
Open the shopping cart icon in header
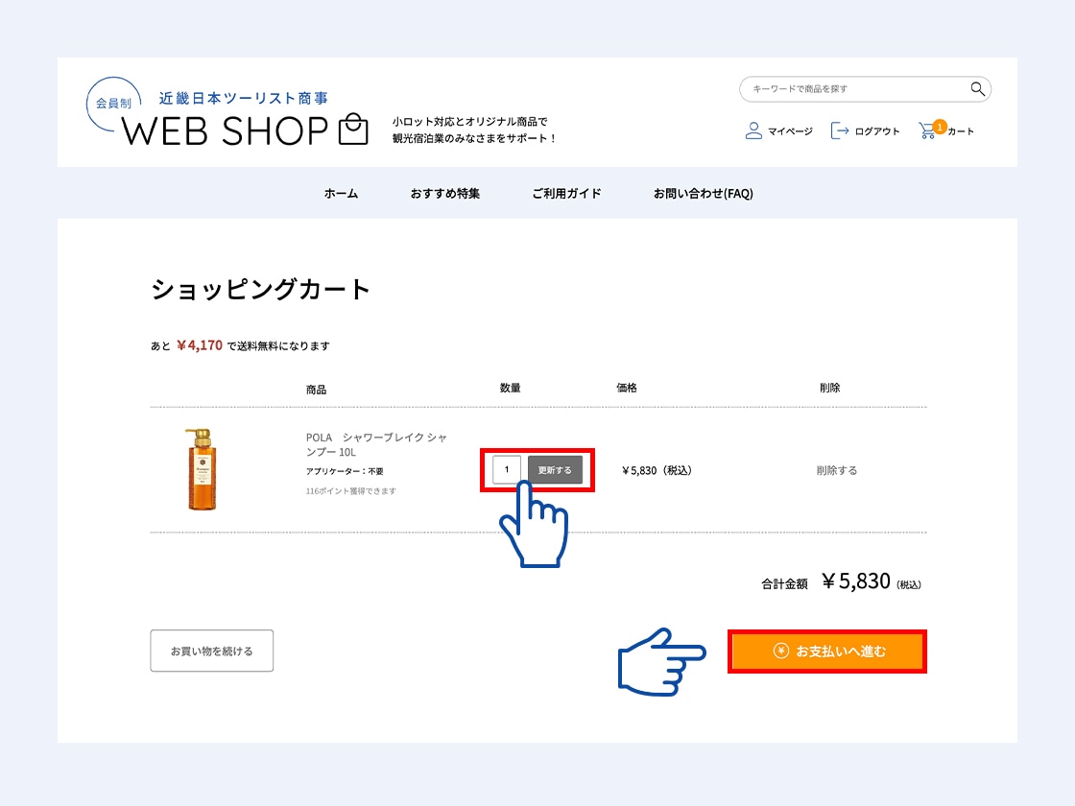[x=927, y=131]
